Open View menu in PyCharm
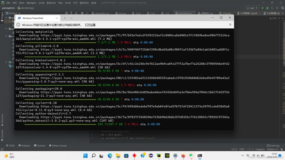 coord(22,3)
